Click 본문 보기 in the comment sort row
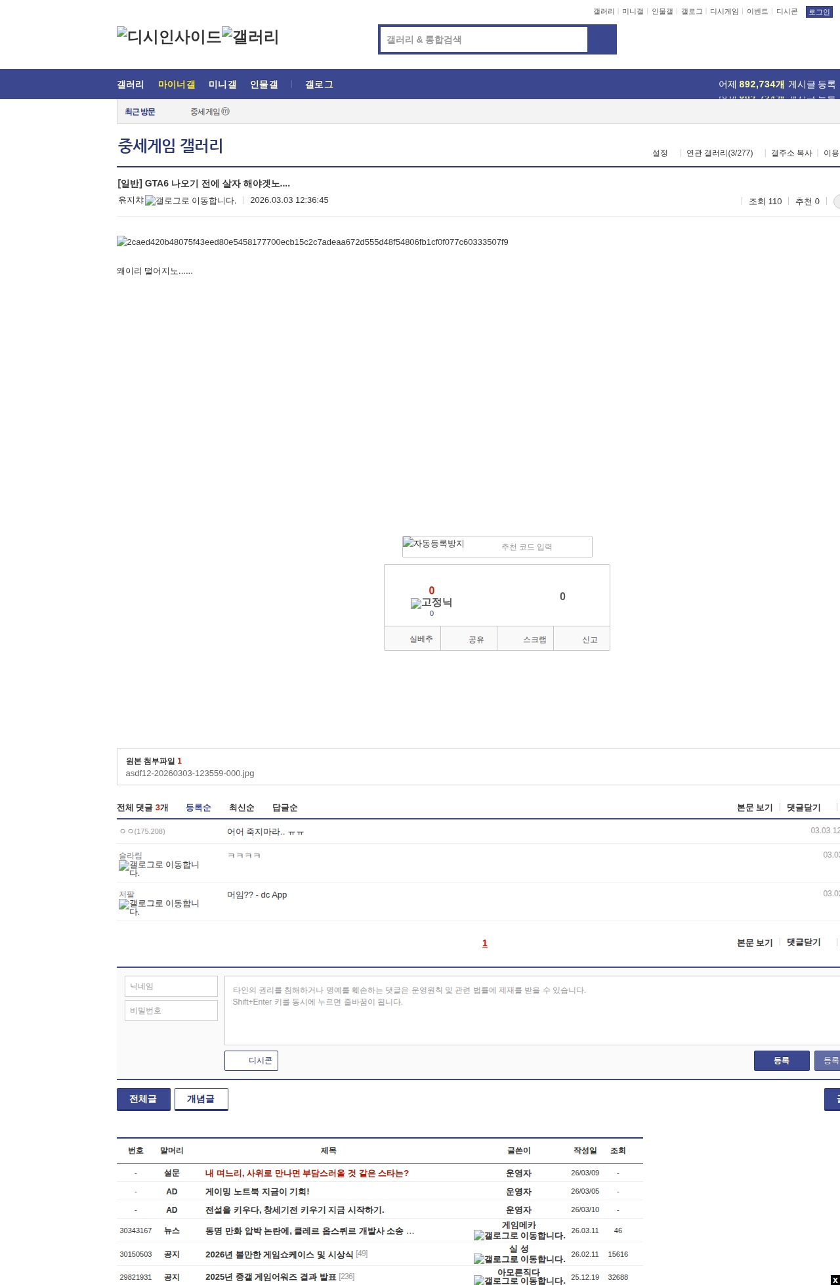The height and width of the screenshot is (1285, 840). click(755, 808)
